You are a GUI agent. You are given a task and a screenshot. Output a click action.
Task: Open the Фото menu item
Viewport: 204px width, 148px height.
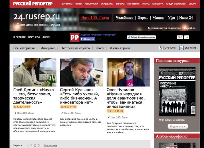pyautogui.click(x=79, y=4)
